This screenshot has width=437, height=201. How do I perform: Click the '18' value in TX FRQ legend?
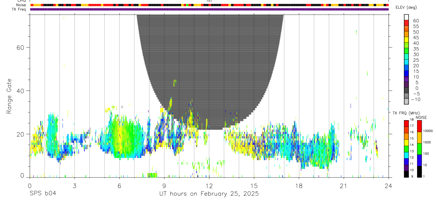(x=412, y=119)
